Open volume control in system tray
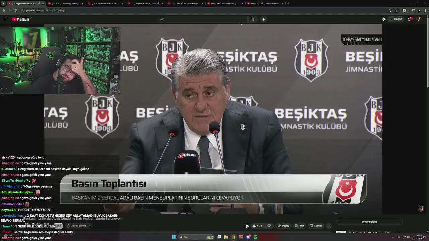 coord(408,237)
